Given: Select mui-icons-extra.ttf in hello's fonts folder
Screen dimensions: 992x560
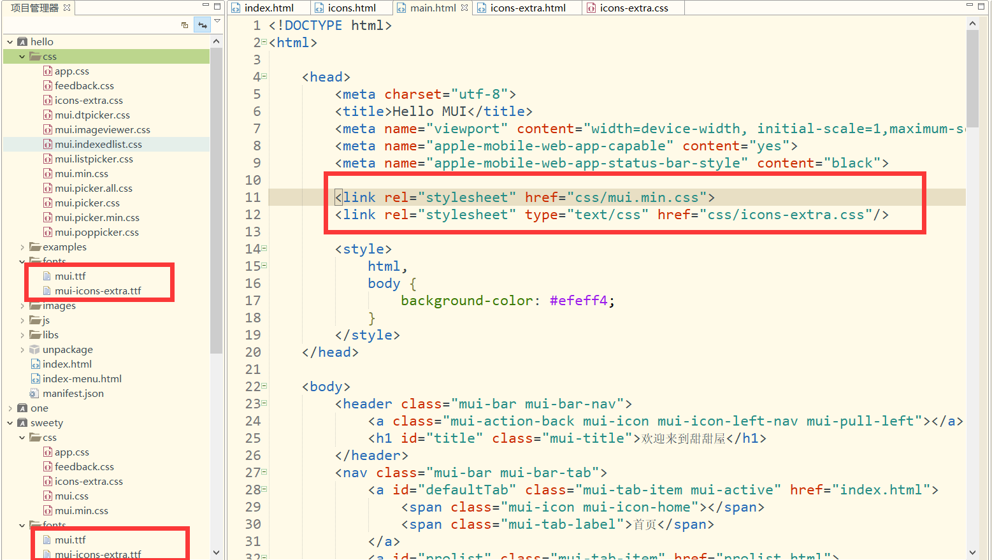Looking at the screenshot, I should (98, 291).
